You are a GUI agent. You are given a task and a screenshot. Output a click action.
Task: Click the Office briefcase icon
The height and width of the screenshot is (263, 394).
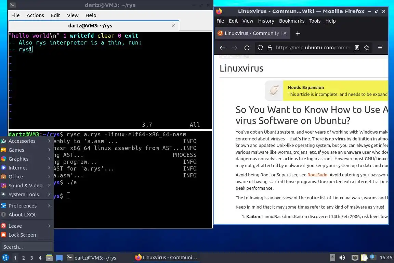(x=3, y=177)
